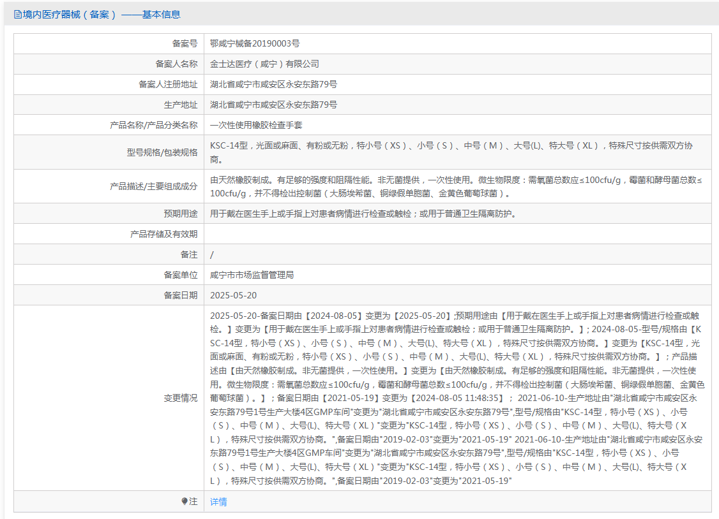
Task: Select product name 一次性使用橡胶检查手套
Action: pos(256,125)
